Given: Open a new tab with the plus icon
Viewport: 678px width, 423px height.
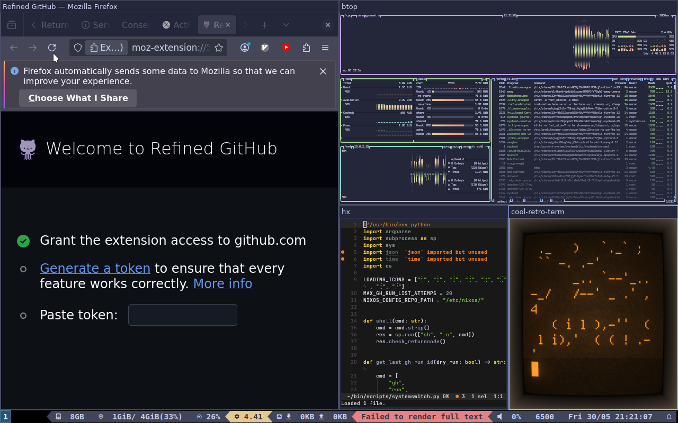Looking at the screenshot, I should click(264, 25).
